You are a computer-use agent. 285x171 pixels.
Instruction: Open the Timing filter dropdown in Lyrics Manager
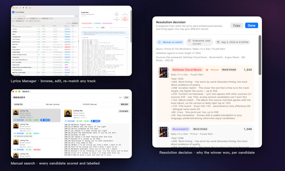point(34,21)
